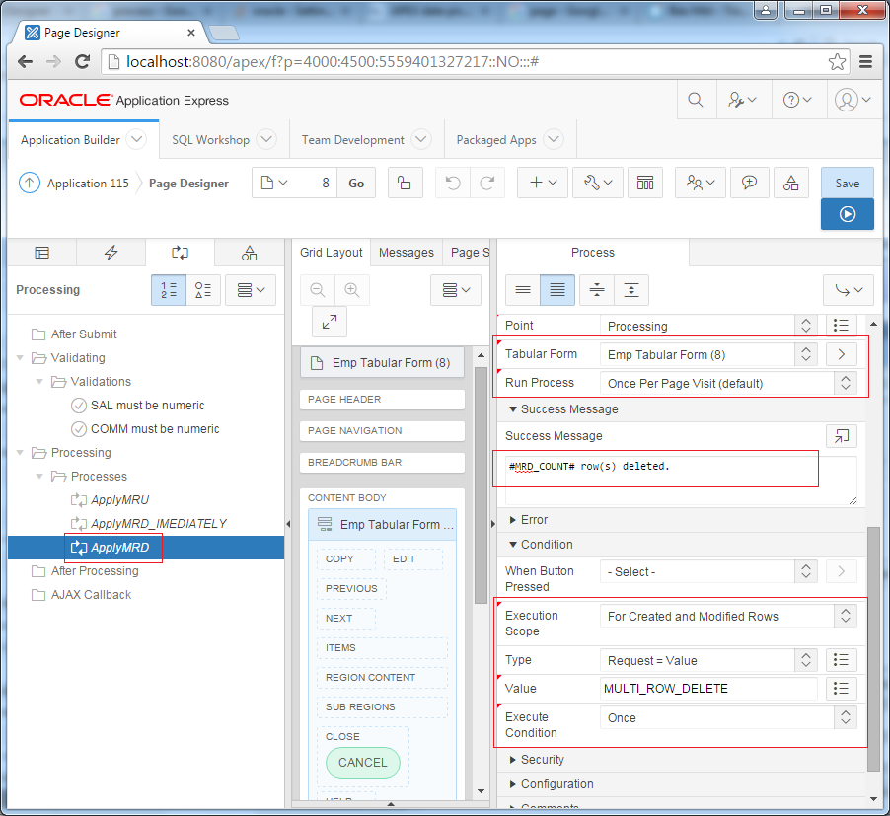Switch to the Rendering tree tab
Screen dimensions: 890x816
[42, 253]
